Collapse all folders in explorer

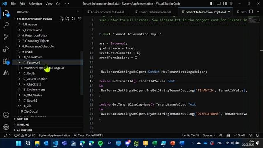click(79, 18)
